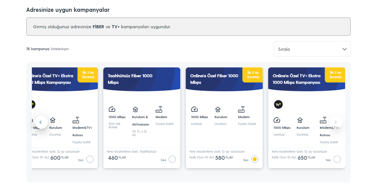Click Kurulum & Aktivasyon label

[x=140, y=121]
